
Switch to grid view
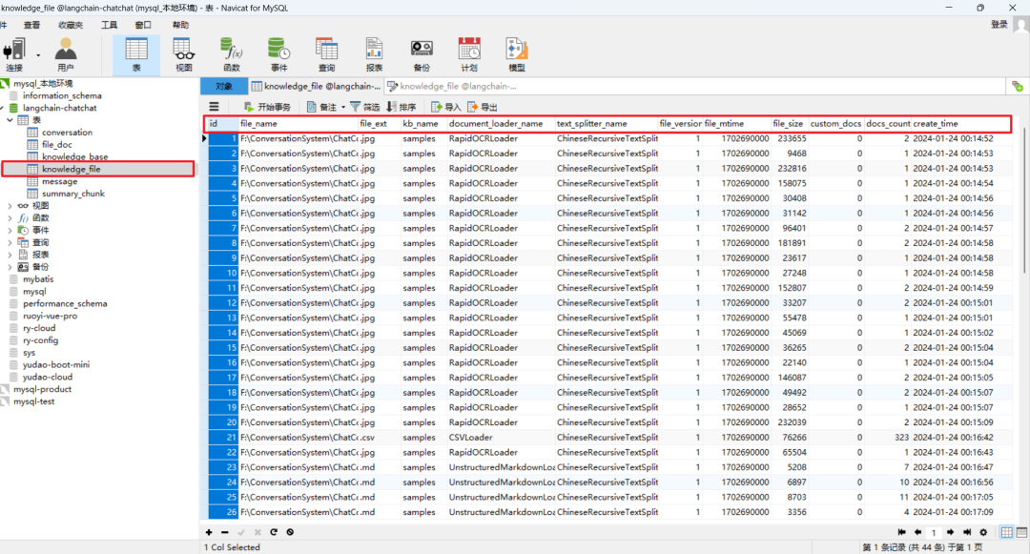pyautogui.click(x=1006, y=532)
